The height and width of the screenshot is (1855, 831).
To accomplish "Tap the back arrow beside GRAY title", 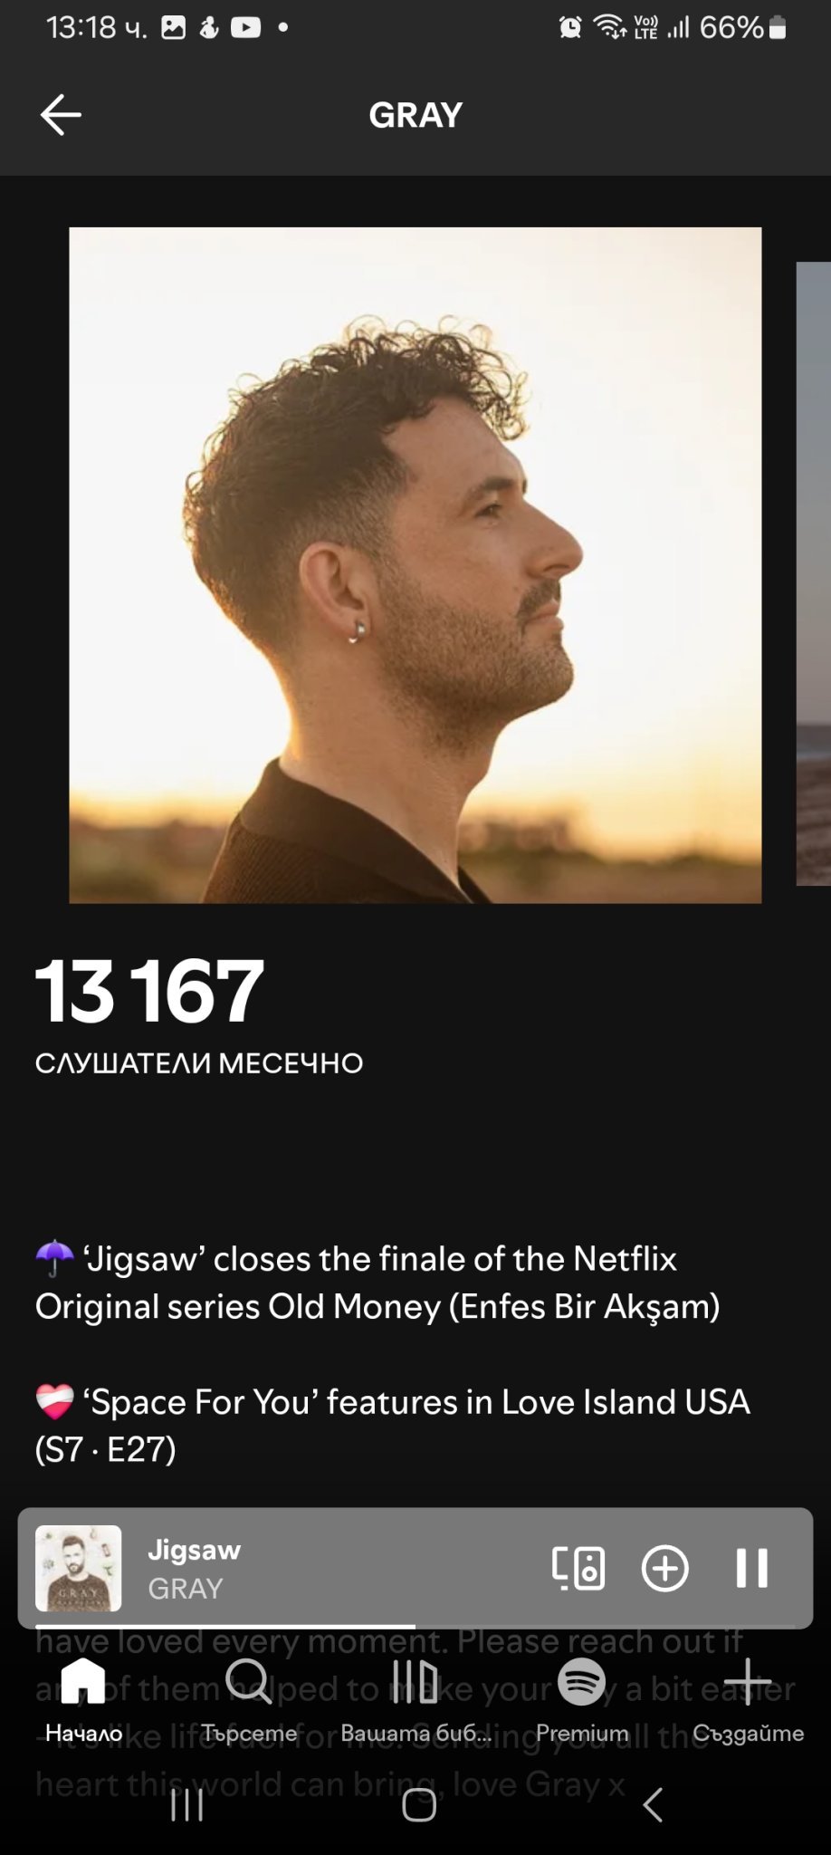I will [62, 115].
